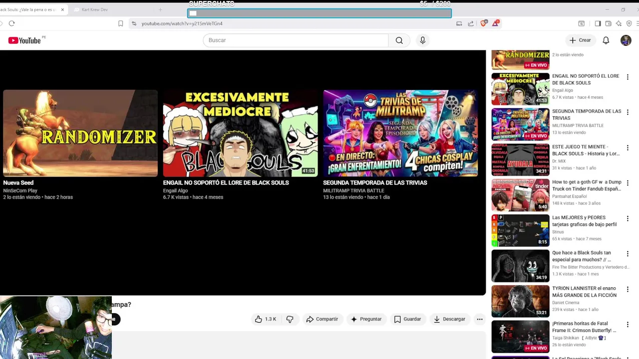This screenshot has height=359, width=639.
Task: Open Brave Shields lion icon
Action: click(483, 23)
